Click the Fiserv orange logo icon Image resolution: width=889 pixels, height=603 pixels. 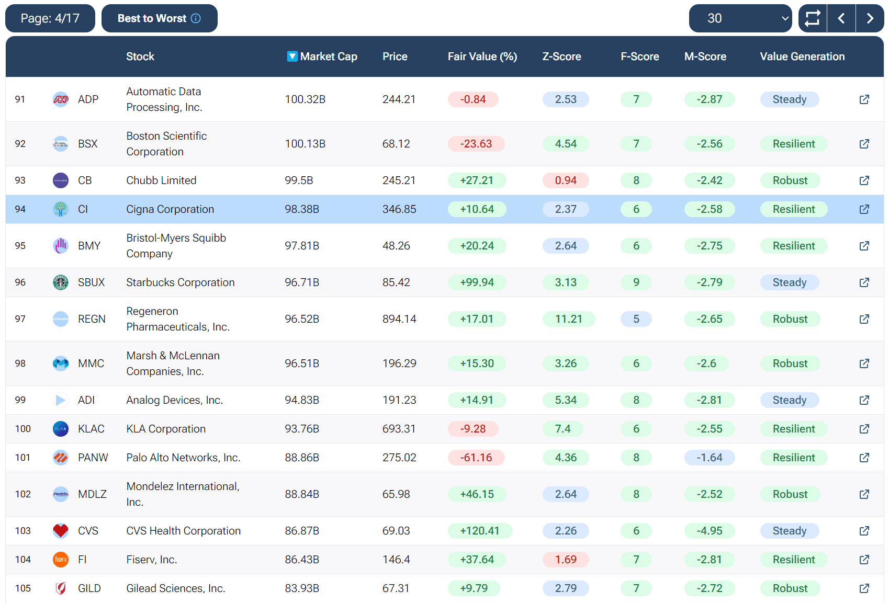pos(61,560)
